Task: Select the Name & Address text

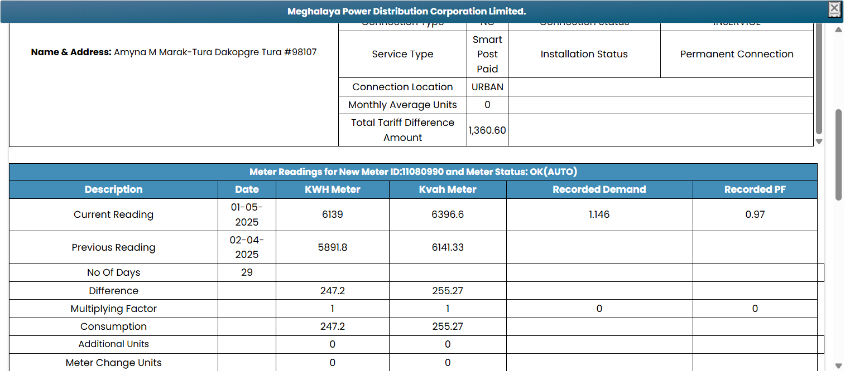Action: click(174, 52)
